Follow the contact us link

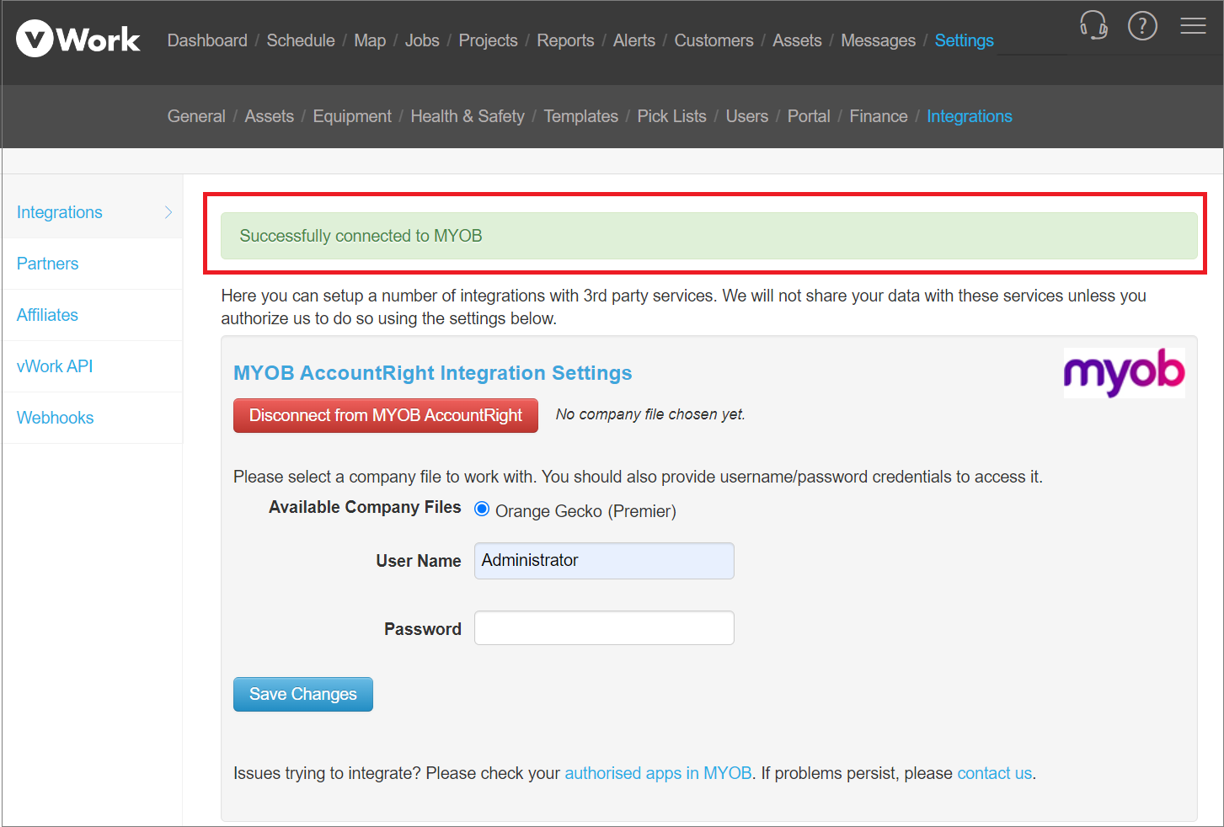tap(994, 773)
